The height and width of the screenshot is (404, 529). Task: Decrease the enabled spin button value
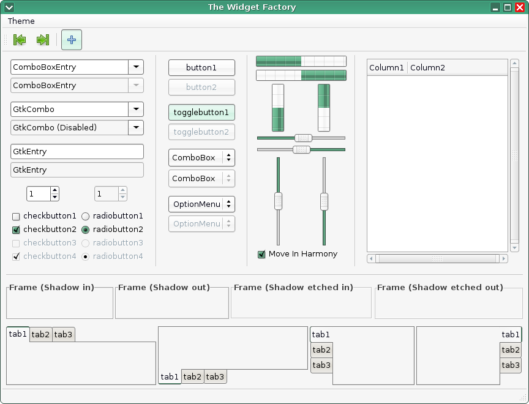(x=54, y=197)
